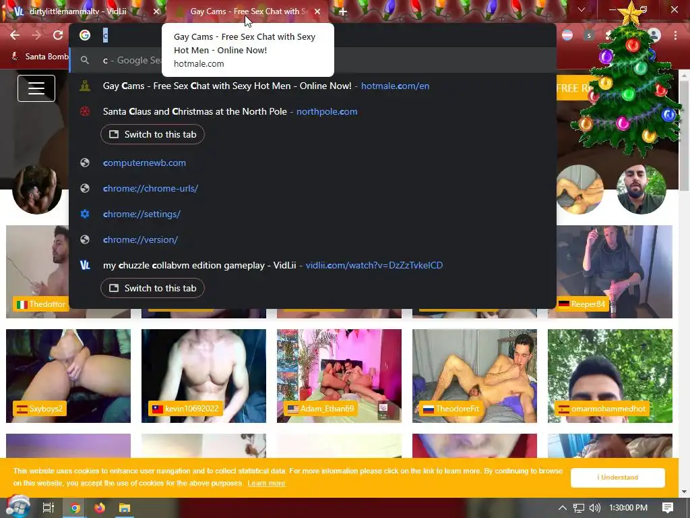Click the Thedottor username label
690x518 pixels.
click(41, 304)
